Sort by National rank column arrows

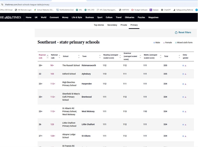click(60, 56)
